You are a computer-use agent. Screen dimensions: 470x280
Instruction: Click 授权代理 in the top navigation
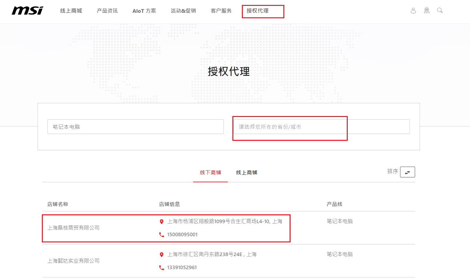click(258, 11)
